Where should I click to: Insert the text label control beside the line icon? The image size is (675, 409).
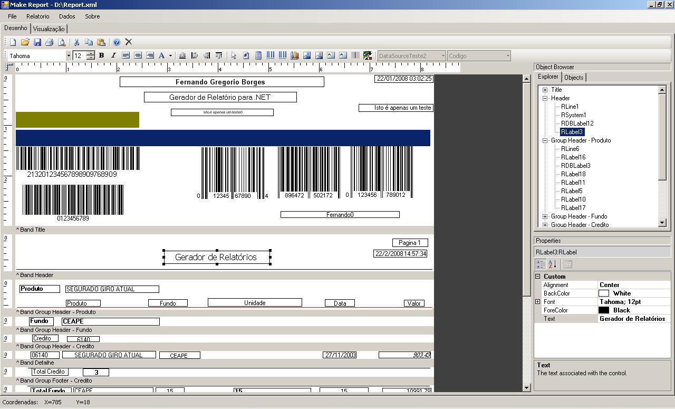pyautogui.click(x=343, y=55)
